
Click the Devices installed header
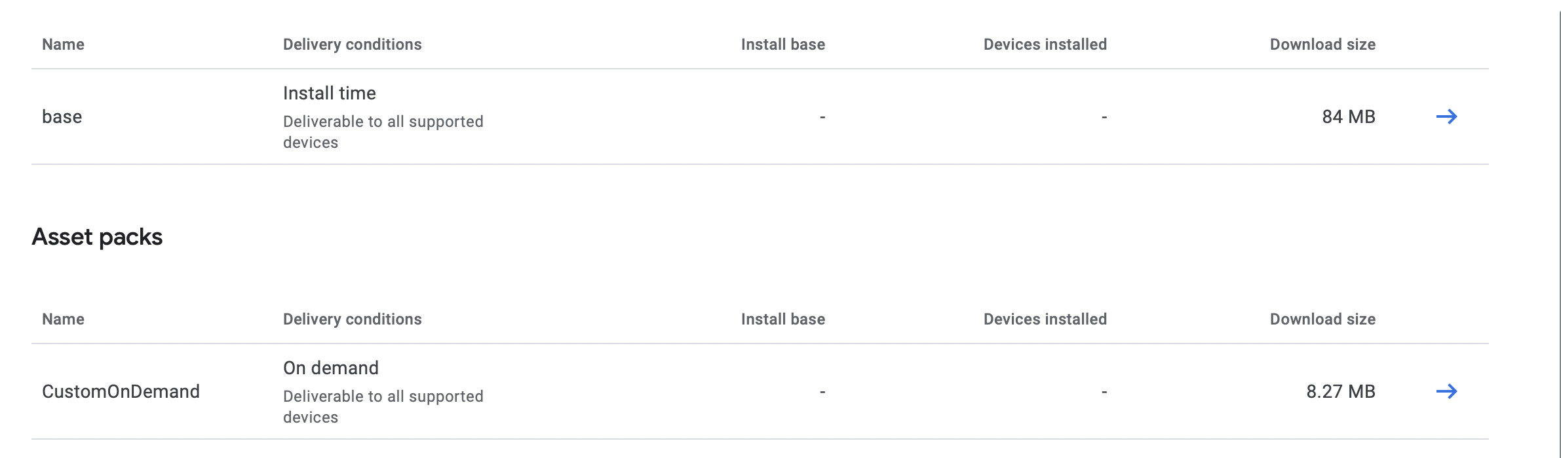(x=1045, y=44)
